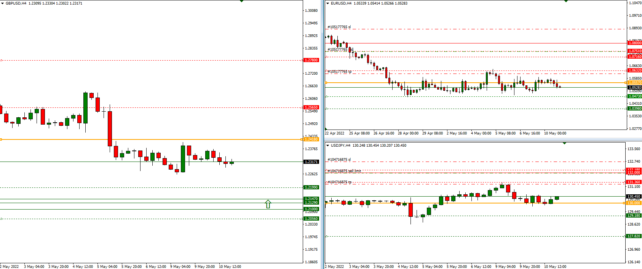Click '4 May 12:00' on USDJPY time axis

pyautogui.click(x=408, y=267)
